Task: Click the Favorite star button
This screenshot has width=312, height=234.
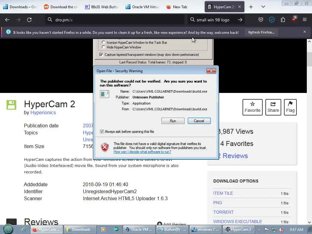Action: coord(253,107)
